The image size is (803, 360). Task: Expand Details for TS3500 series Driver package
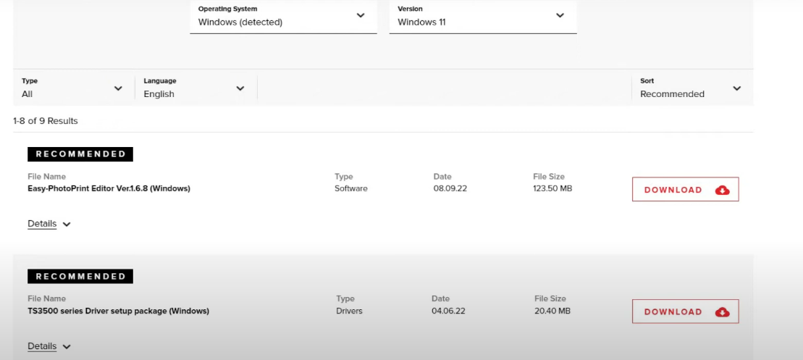pos(49,346)
